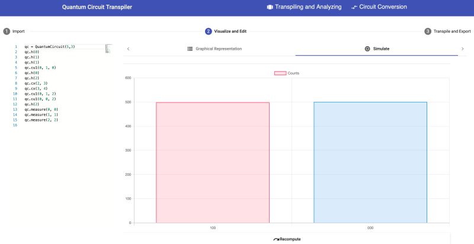This screenshot has height=244, width=474.
Task: Click code line qc.h(0) on line 2
Action: tap(32, 52)
